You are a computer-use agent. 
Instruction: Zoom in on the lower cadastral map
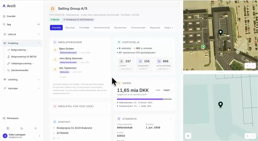tap(247, 136)
